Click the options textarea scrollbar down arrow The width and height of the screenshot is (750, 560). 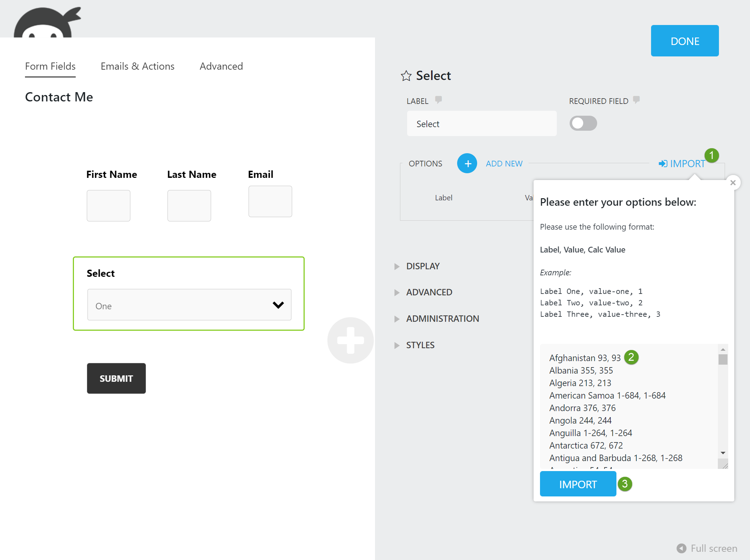[x=723, y=453]
